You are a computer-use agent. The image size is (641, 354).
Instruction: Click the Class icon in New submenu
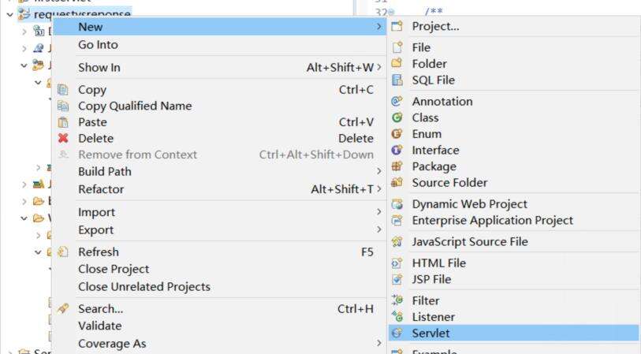(x=397, y=117)
